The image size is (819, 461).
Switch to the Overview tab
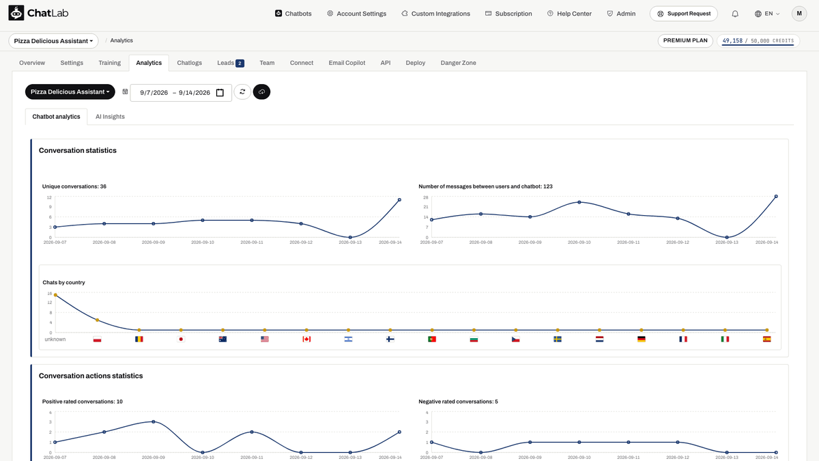pyautogui.click(x=32, y=63)
